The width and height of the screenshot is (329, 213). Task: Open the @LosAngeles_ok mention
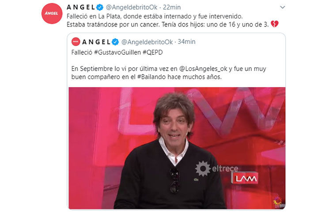click(203, 69)
